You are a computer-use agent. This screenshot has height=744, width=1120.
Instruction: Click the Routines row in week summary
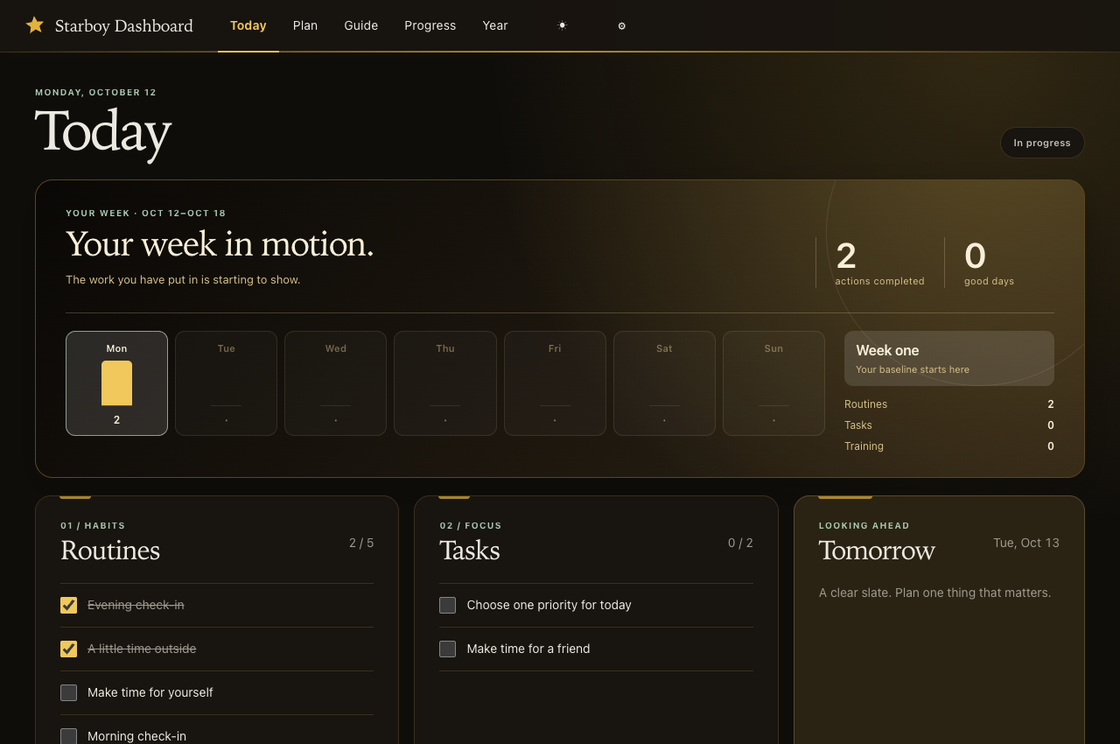(949, 404)
